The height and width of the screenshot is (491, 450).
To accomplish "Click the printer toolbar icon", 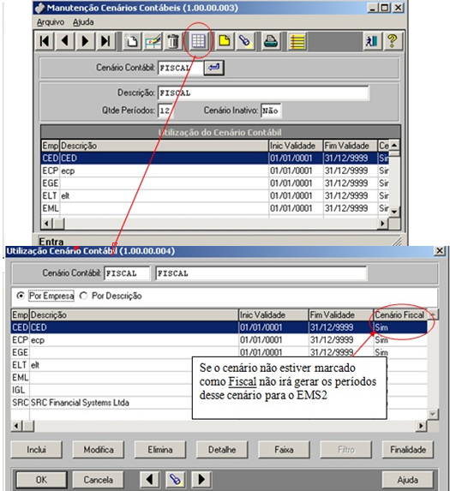I will coord(271,41).
